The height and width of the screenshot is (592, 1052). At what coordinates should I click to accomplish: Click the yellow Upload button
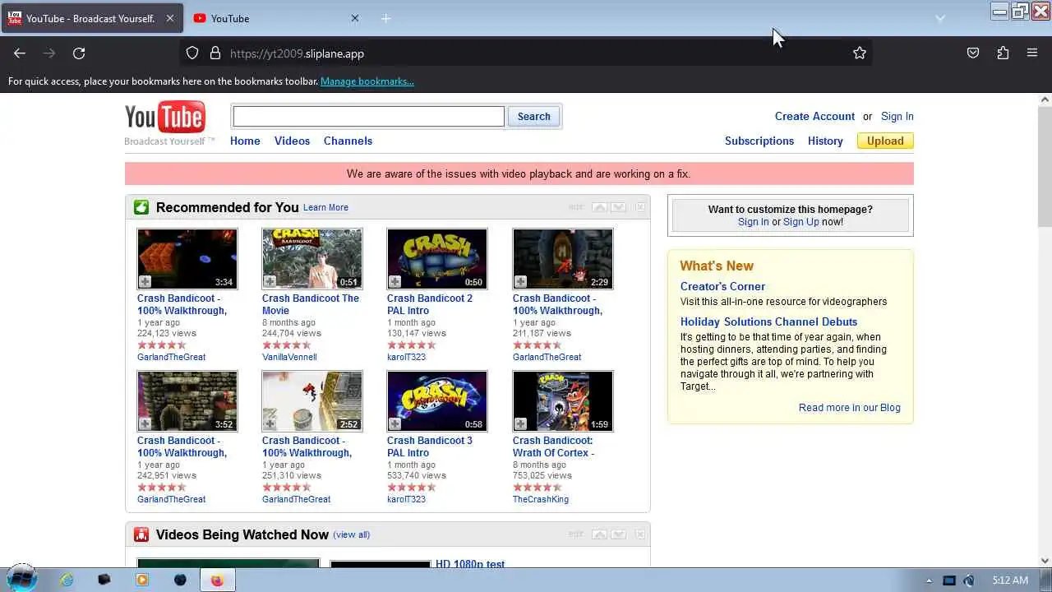click(x=885, y=141)
